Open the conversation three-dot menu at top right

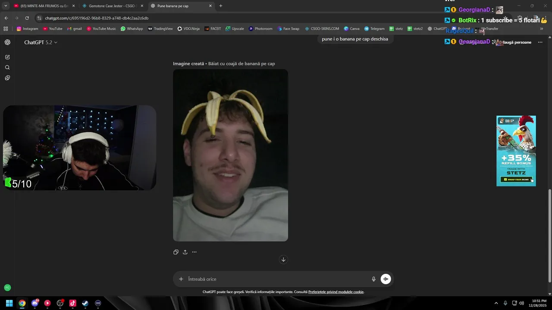[540, 42]
